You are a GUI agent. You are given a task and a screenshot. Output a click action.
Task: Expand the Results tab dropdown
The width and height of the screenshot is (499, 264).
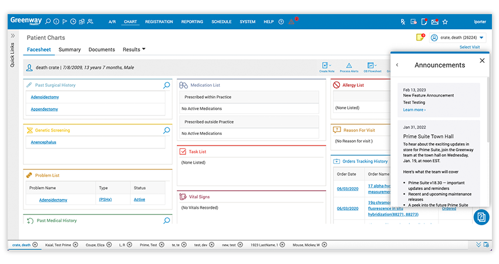pyautogui.click(x=144, y=49)
